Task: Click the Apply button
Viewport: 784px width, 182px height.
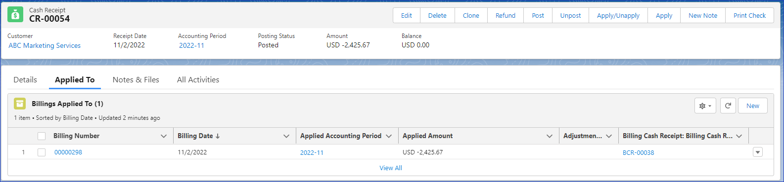Action: click(x=664, y=15)
